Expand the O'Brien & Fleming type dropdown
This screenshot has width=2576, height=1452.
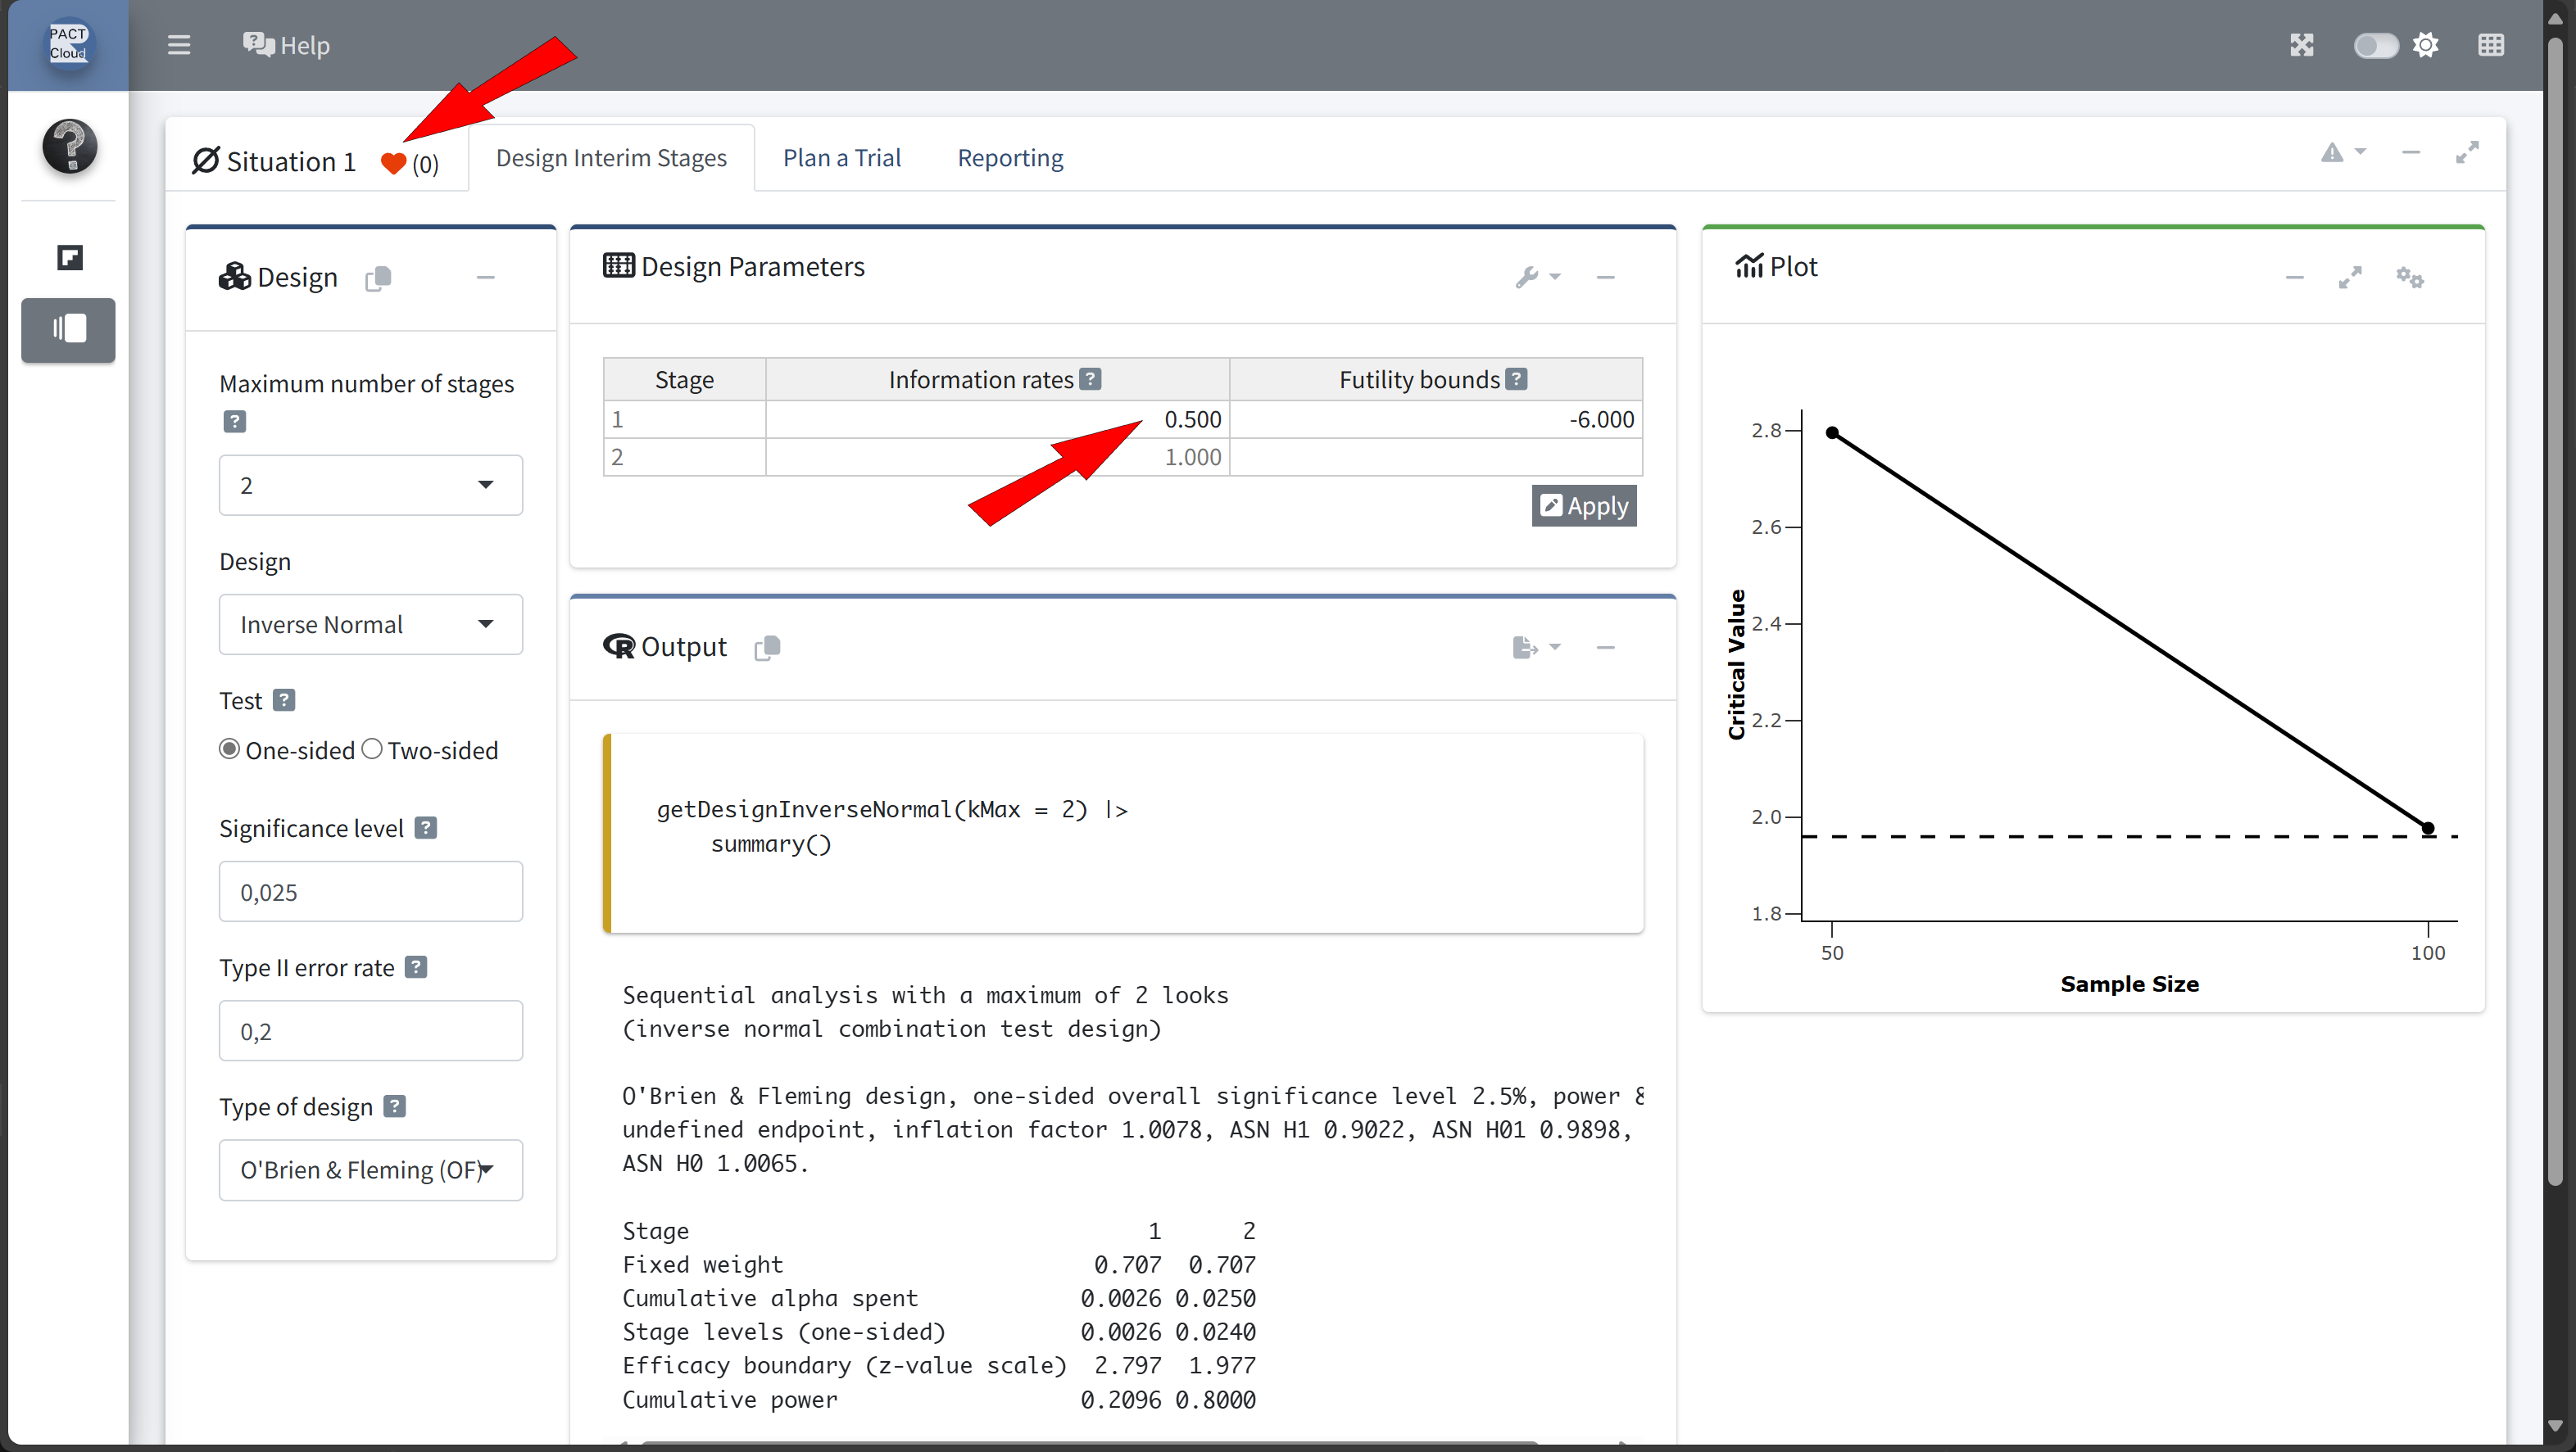(370, 1170)
